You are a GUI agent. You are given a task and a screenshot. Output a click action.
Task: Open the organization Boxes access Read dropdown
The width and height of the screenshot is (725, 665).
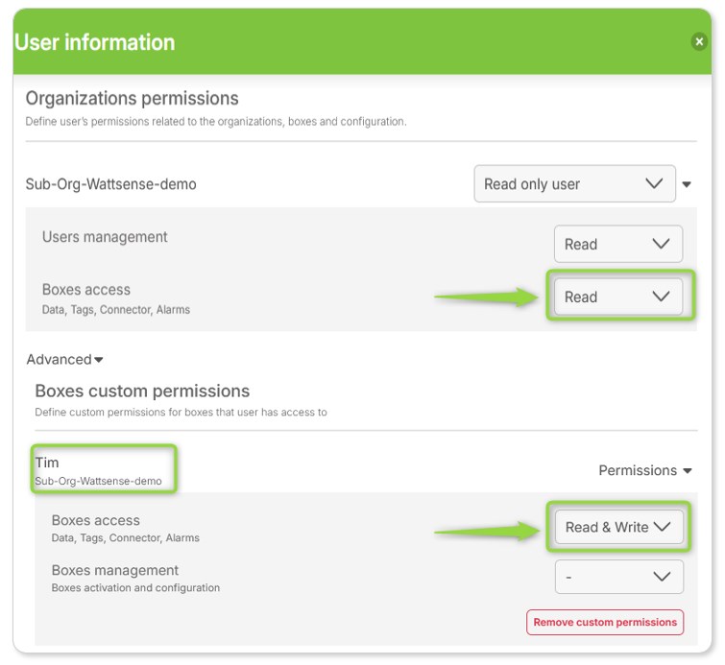[x=618, y=297]
